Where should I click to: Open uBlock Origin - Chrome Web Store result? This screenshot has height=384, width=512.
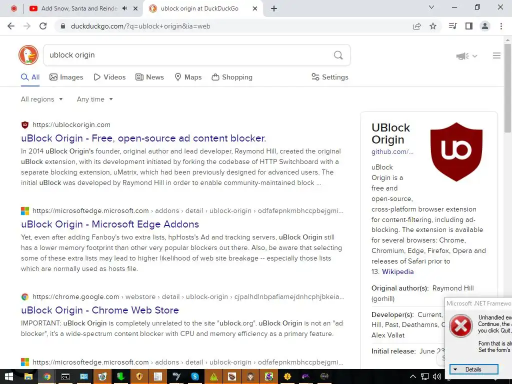[100, 310]
